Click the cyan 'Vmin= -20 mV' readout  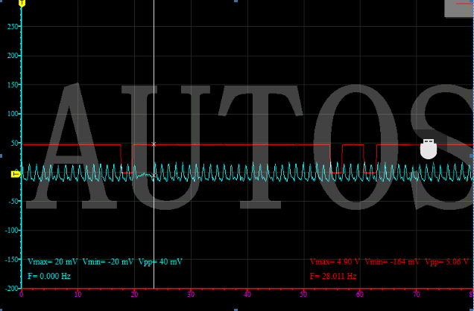point(108,262)
